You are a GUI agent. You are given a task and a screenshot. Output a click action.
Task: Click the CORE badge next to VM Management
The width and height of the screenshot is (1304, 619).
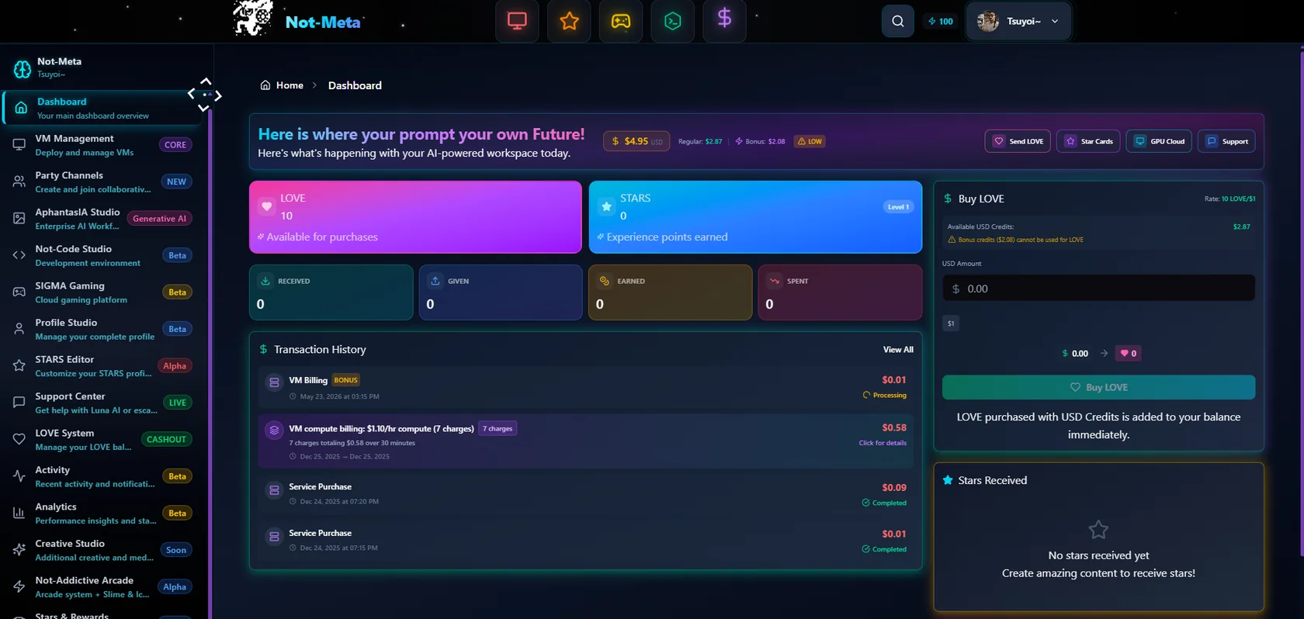pyautogui.click(x=175, y=145)
